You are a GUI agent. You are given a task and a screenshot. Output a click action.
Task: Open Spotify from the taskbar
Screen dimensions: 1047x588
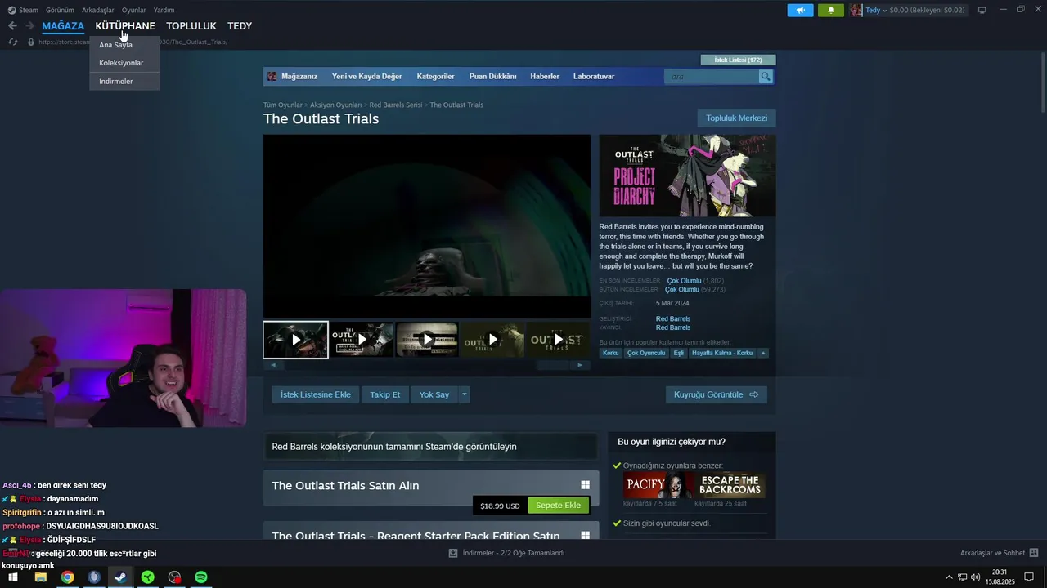pos(201,577)
